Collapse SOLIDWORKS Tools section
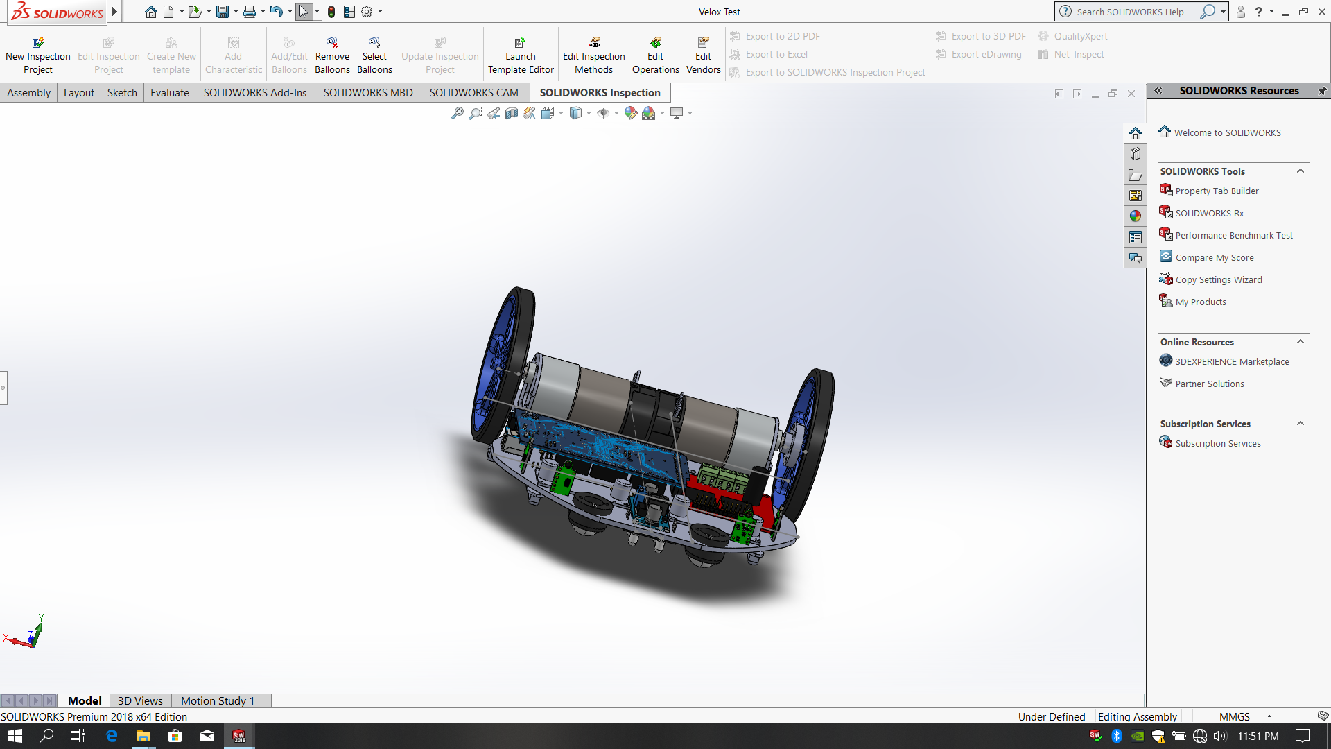Image resolution: width=1331 pixels, height=749 pixels. [1300, 171]
